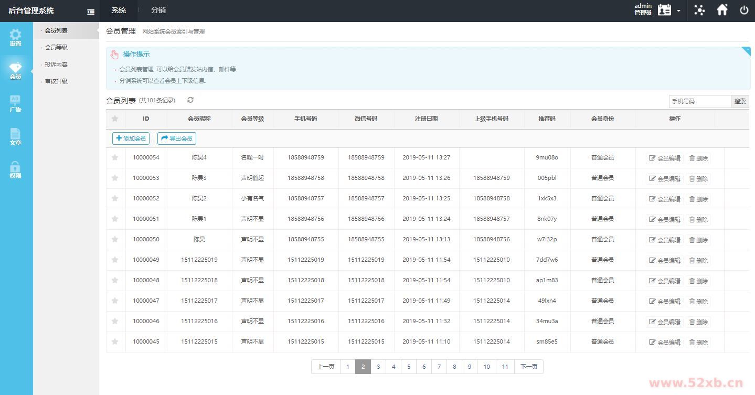Collapse the operation tips panel corner

coord(746,51)
